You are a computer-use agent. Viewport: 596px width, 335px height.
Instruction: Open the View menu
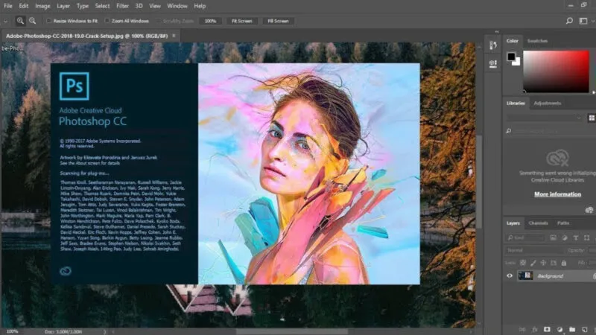click(x=155, y=6)
